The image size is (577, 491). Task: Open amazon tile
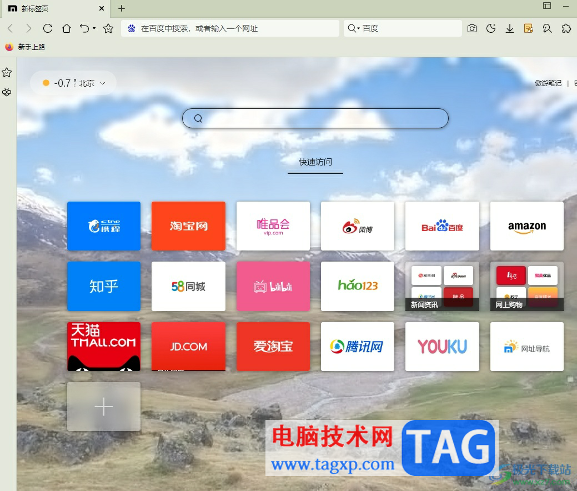coord(527,226)
